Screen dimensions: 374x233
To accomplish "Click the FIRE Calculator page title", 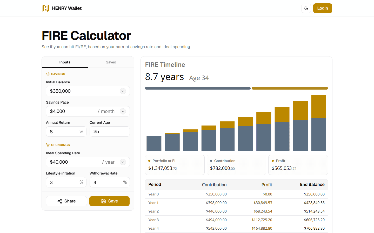I will (x=86, y=35).
